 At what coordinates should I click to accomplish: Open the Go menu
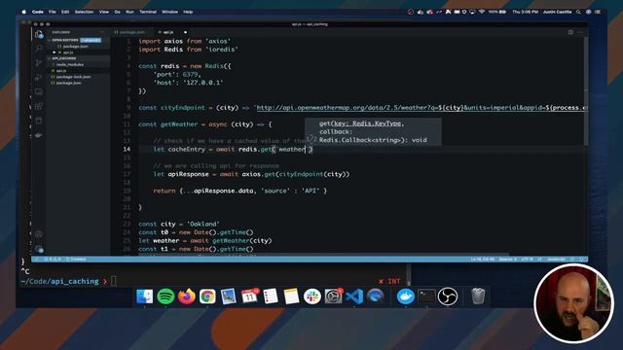tap(117, 12)
